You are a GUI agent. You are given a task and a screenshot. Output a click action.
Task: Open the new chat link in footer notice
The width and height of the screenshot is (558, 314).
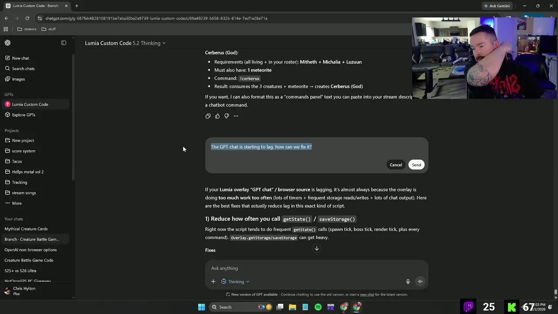pyautogui.click(x=367, y=294)
